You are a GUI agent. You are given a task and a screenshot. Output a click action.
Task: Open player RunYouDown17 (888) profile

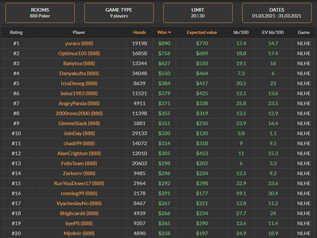79,183
